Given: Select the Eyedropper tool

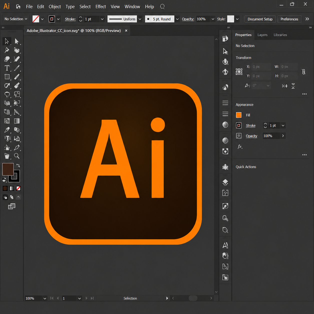Looking at the screenshot, I should pyautogui.click(x=7, y=130).
